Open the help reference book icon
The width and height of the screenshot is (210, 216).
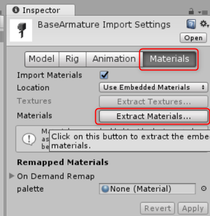(191, 24)
